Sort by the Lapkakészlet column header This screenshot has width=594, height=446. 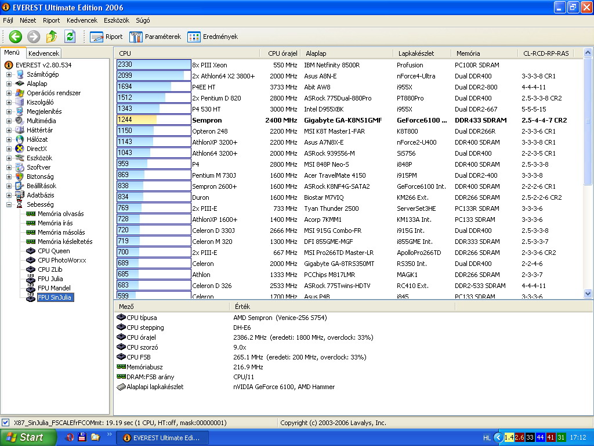click(x=422, y=53)
